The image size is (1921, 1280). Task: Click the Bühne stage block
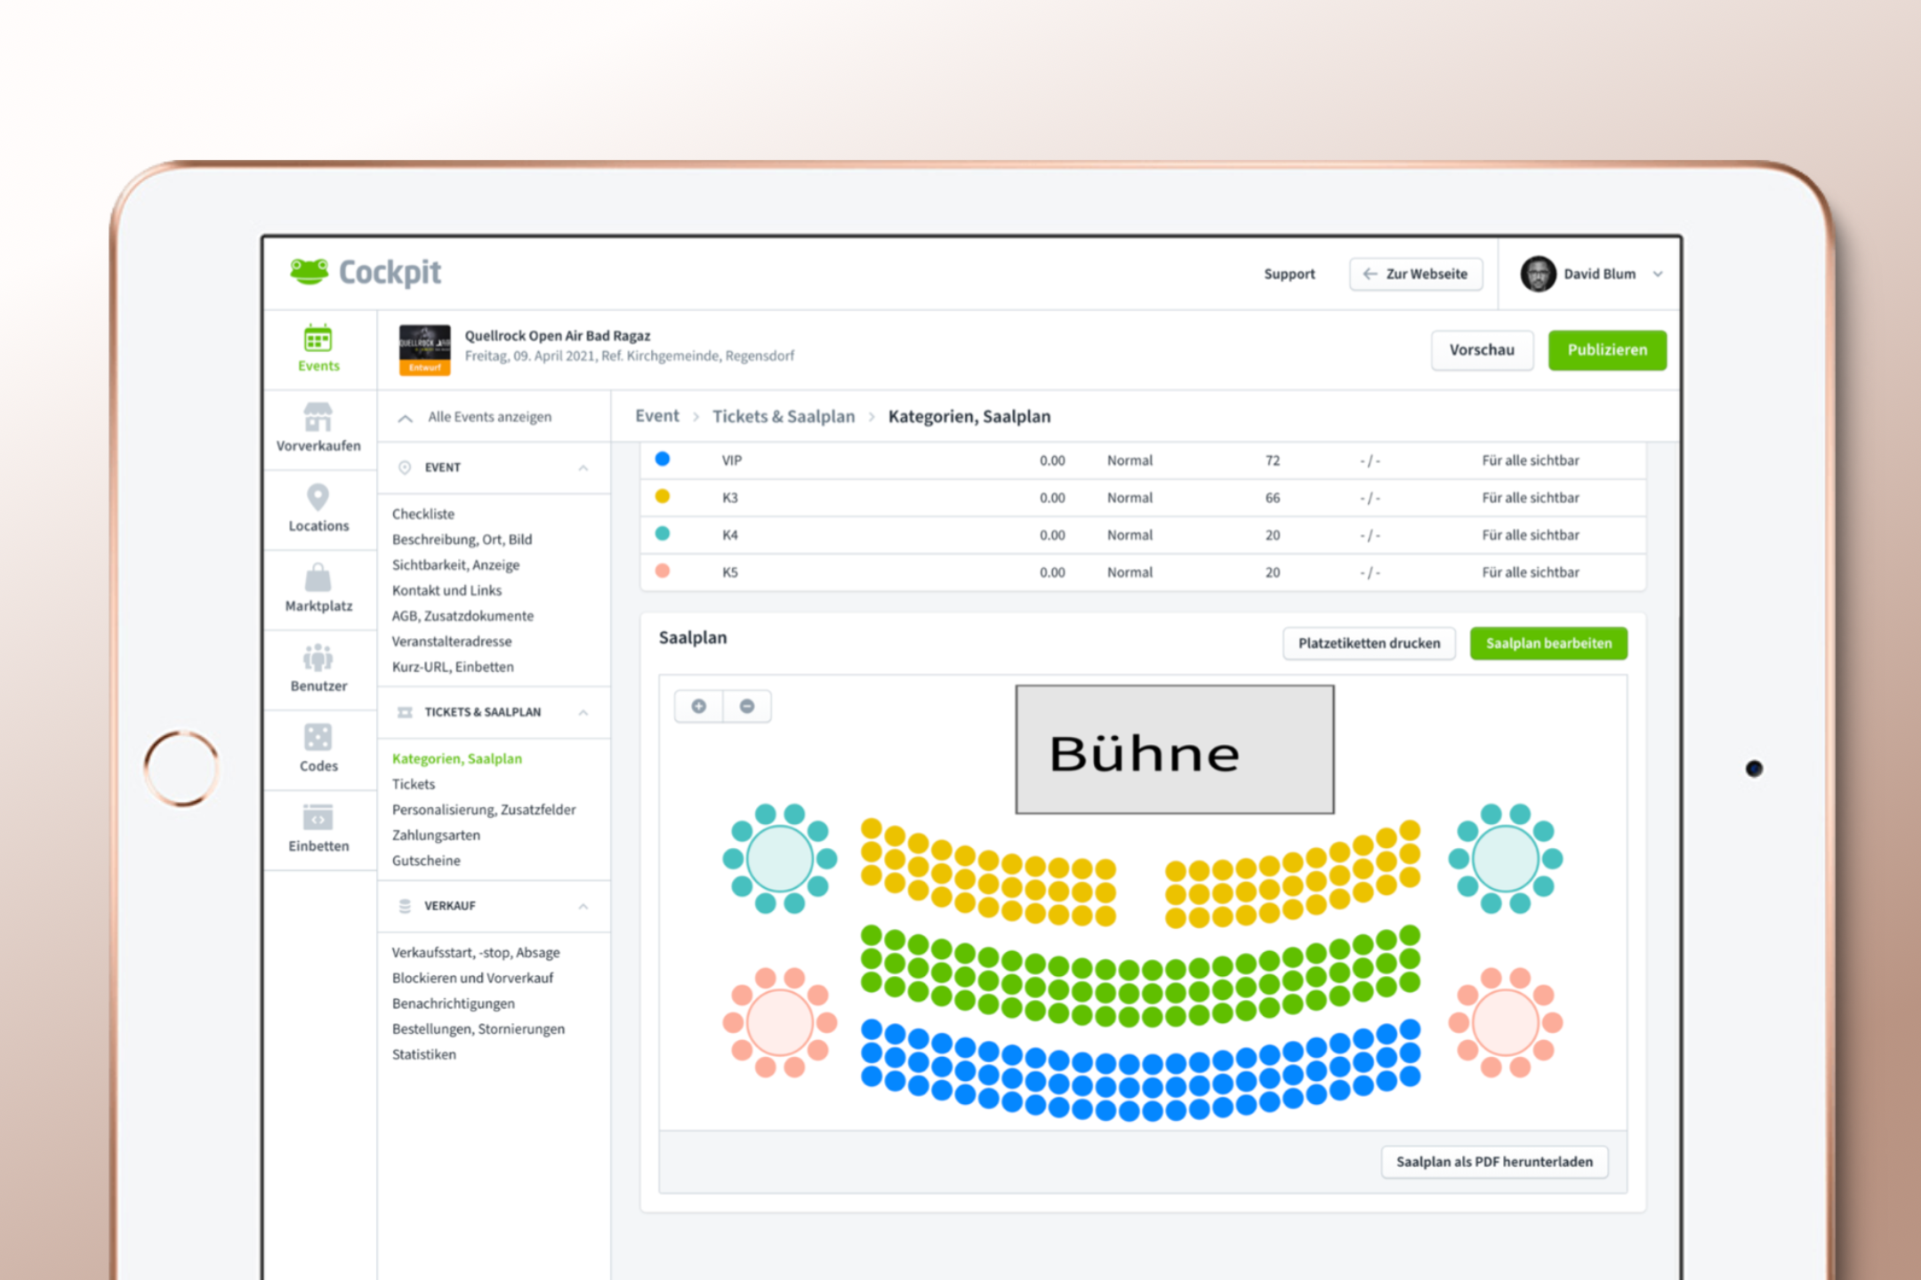pyautogui.click(x=1175, y=749)
